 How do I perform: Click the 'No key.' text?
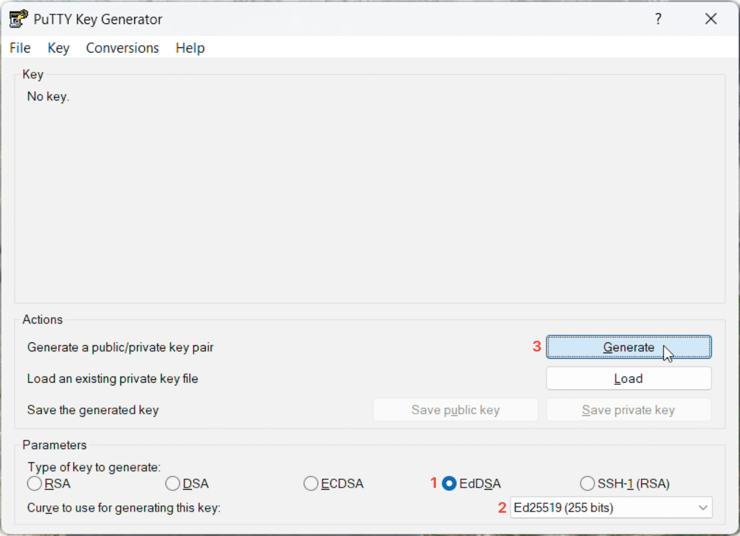[48, 96]
